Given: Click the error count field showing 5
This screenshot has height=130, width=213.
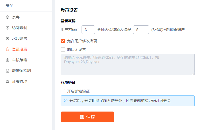Looking at the screenshot, I should [x=141, y=30].
